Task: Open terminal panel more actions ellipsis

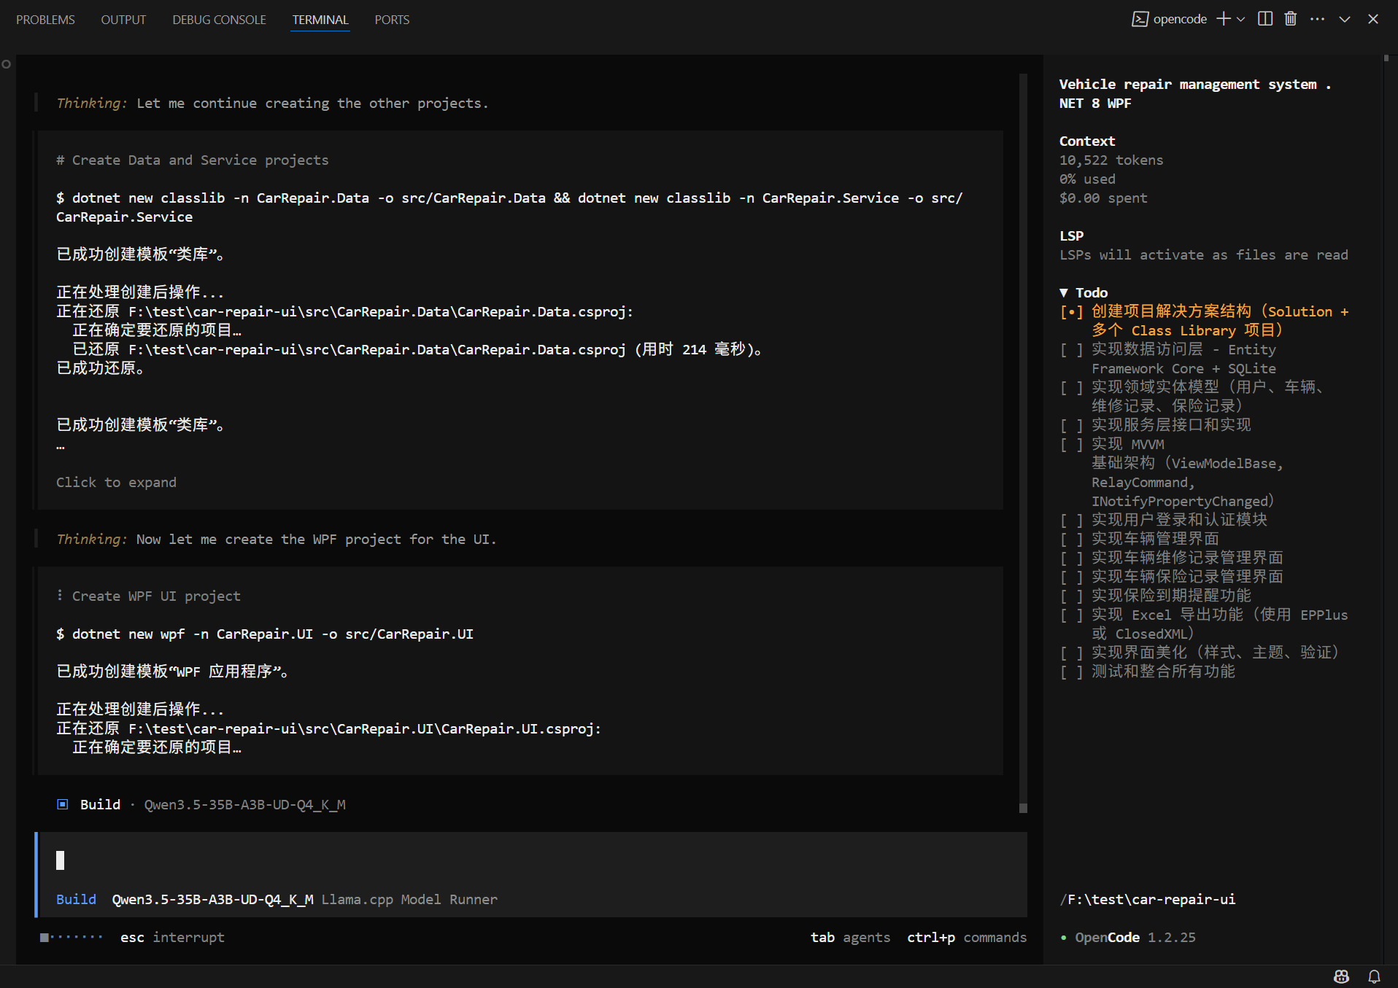Action: [1318, 19]
